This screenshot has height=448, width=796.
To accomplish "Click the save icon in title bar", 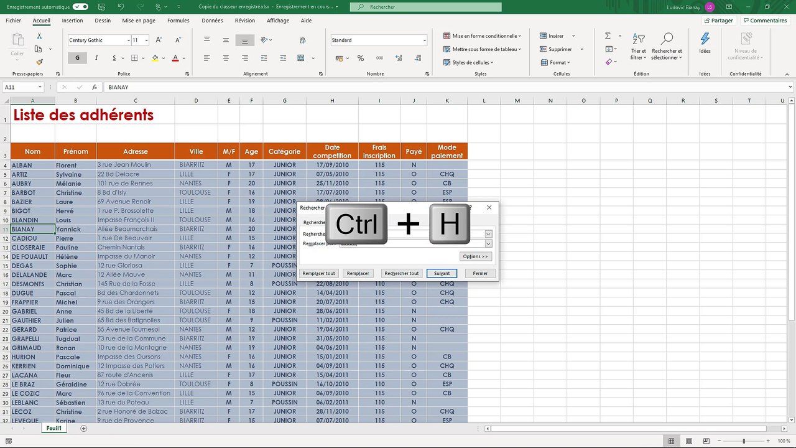I will tap(101, 7).
